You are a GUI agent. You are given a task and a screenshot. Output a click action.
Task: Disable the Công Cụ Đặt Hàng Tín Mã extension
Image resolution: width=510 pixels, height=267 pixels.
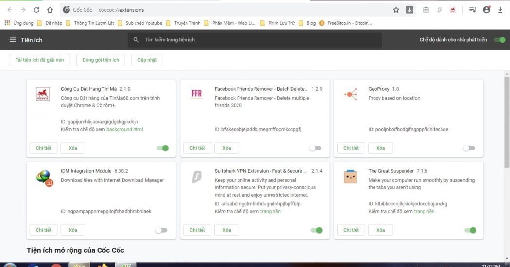pos(163,148)
